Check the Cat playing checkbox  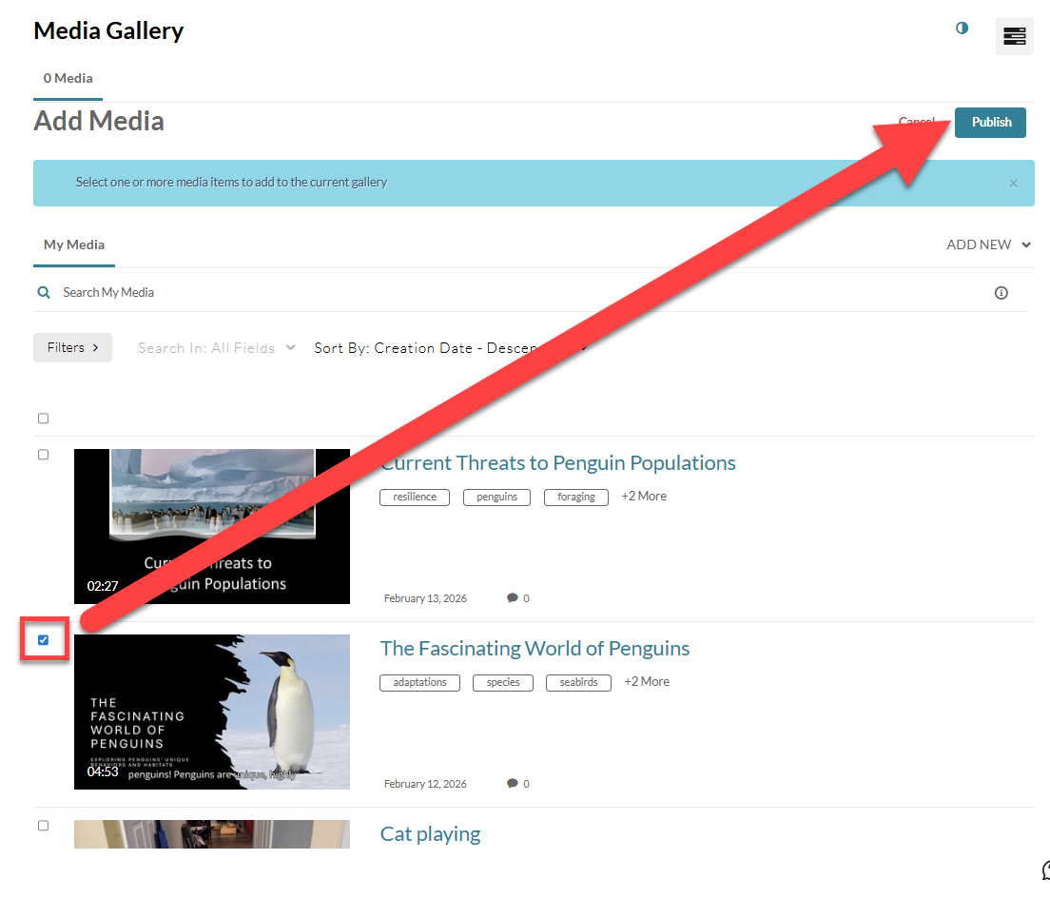tap(44, 826)
